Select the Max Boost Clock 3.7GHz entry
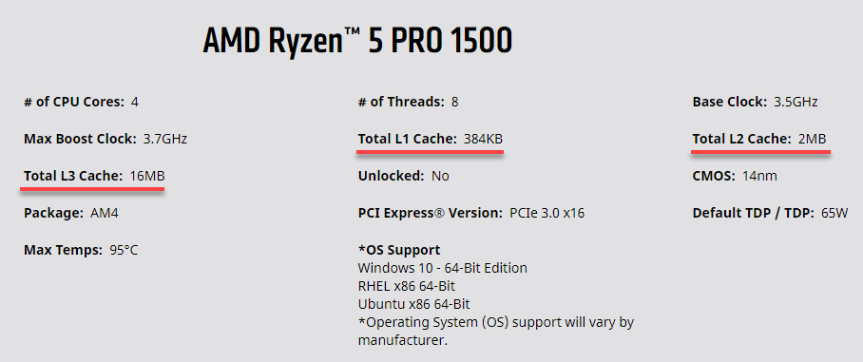The image size is (863, 362). (x=105, y=139)
